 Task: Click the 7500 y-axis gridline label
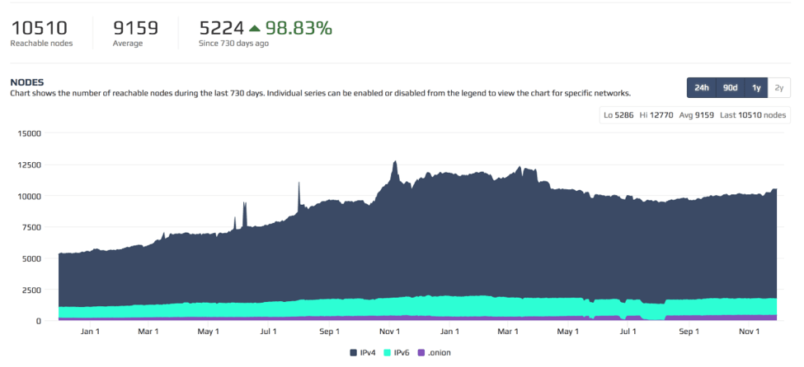(x=31, y=227)
